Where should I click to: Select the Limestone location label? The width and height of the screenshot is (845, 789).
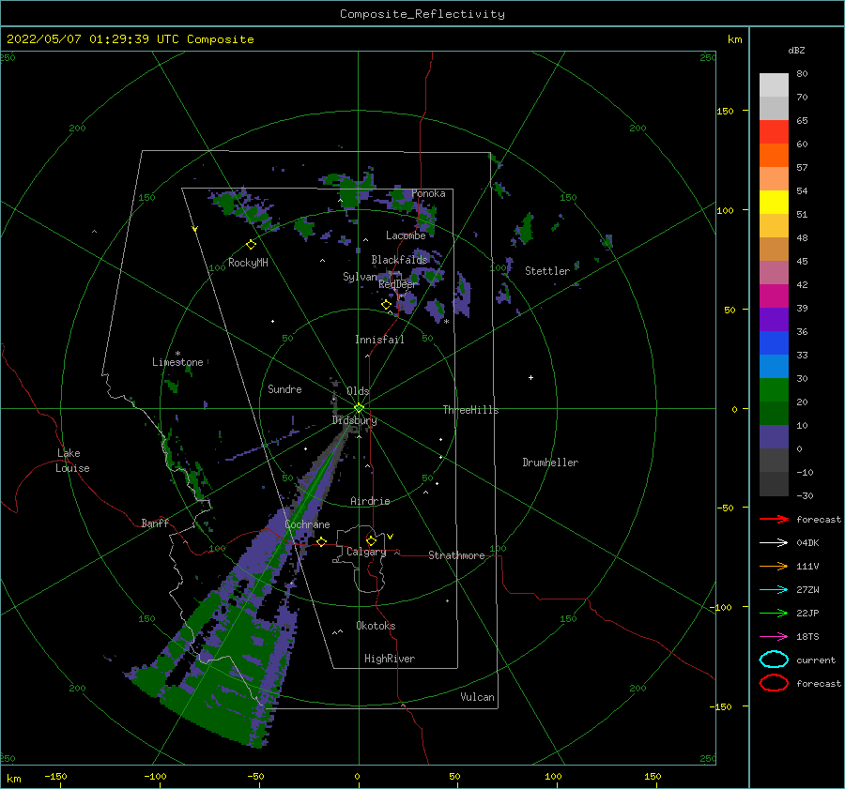[x=177, y=362]
